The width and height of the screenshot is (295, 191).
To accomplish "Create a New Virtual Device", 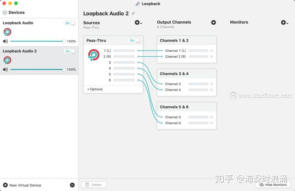I will pyautogui.click(x=22, y=185).
